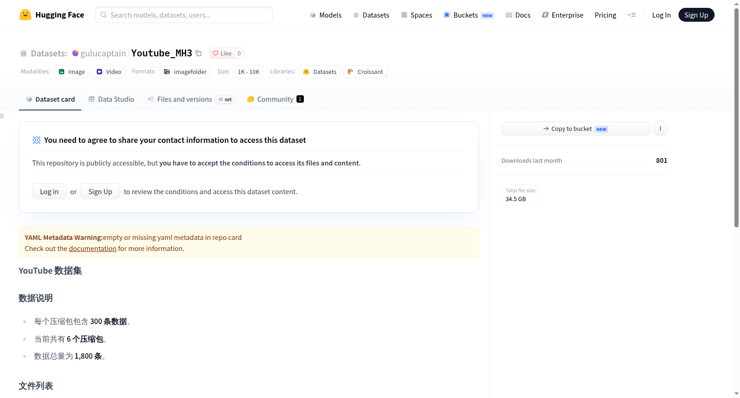Filter by the Video modality tag
Screen dimensions: 740x398
click(109, 72)
